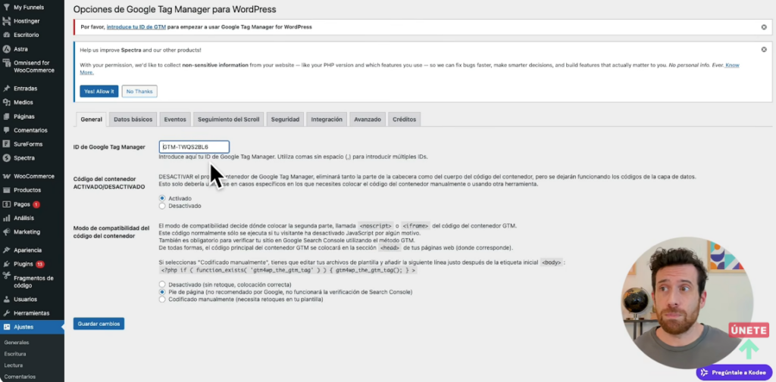Image resolution: width=776 pixels, height=382 pixels.
Task: Click Guardar cambios button
Action: (x=99, y=324)
